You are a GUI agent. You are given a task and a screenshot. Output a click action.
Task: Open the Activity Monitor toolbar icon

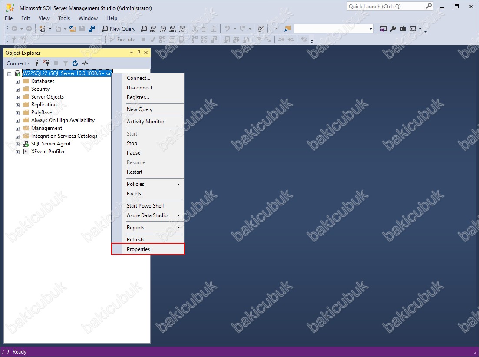[x=261, y=29]
